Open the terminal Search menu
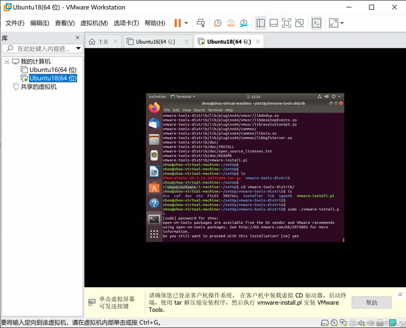Image resolution: width=406 pixels, height=328 pixels. click(200, 110)
